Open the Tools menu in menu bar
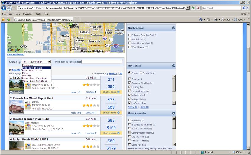The image size is (251, 155). [x=38, y=14]
